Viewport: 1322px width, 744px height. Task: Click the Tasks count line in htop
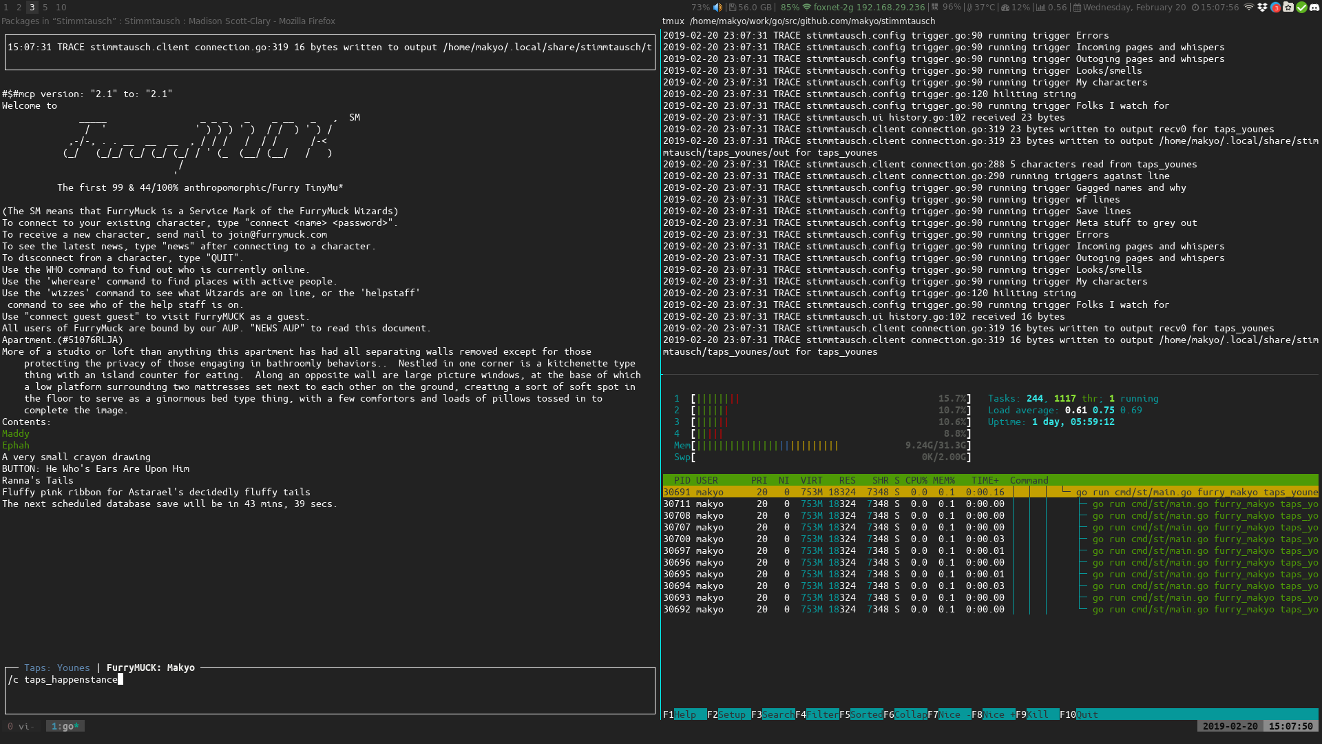(1073, 399)
